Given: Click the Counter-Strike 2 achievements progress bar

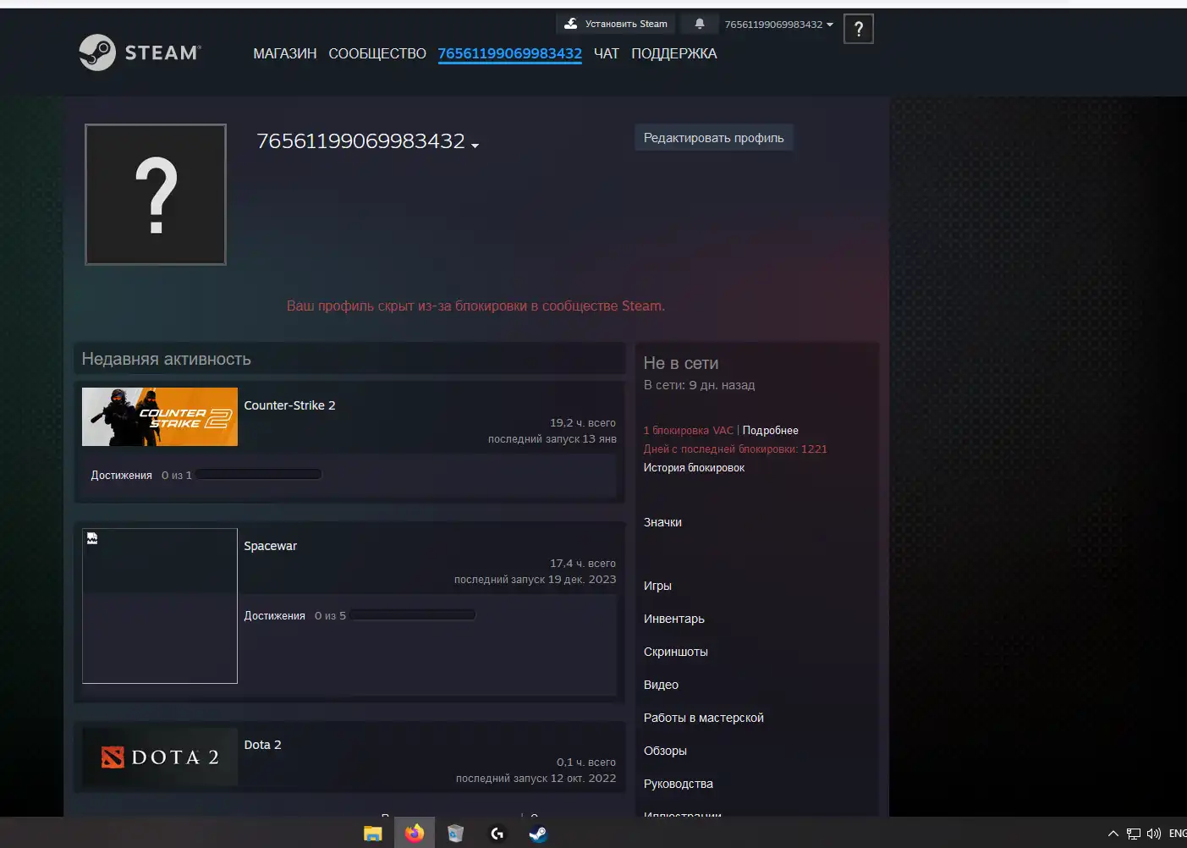Looking at the screenshot, I should point(259,475).
